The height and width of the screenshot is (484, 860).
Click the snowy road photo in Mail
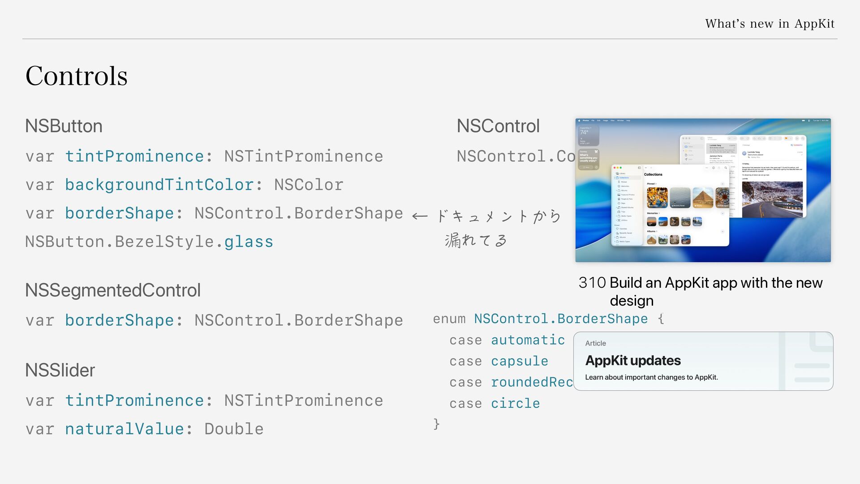pyautogui.click(x=772, y=199)
